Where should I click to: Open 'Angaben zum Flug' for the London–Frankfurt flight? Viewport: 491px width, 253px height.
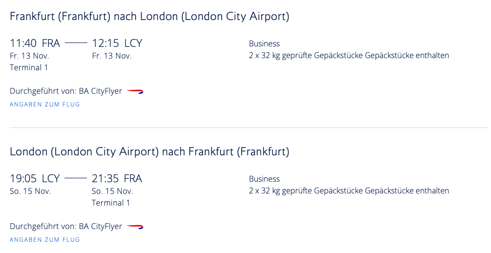coord(45,240)
